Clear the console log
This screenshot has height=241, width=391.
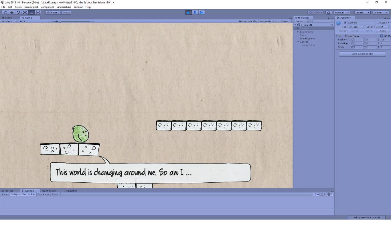coord(5,194)
